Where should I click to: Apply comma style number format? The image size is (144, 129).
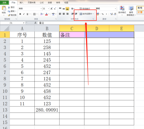(x=106, y=14)
